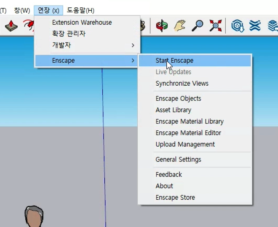Activate the Pan hand tool

[180, 26]
